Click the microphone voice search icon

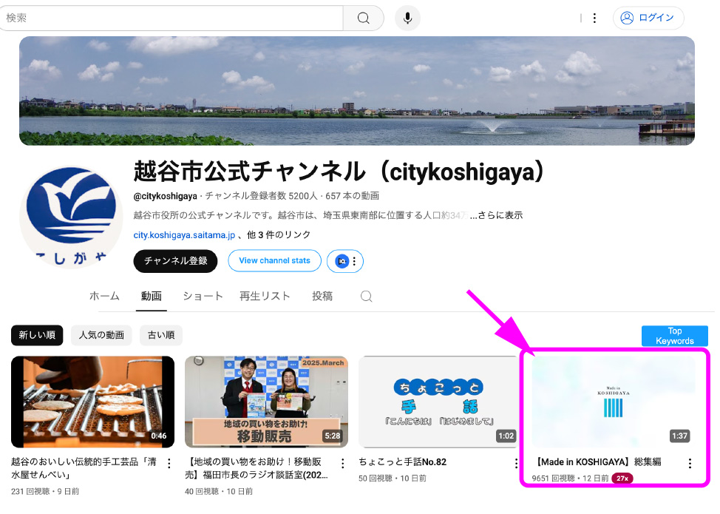click(x=407, y=18)
